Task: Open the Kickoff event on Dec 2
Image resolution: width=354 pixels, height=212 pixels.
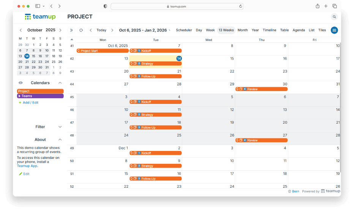Action: tap(156, 153)
